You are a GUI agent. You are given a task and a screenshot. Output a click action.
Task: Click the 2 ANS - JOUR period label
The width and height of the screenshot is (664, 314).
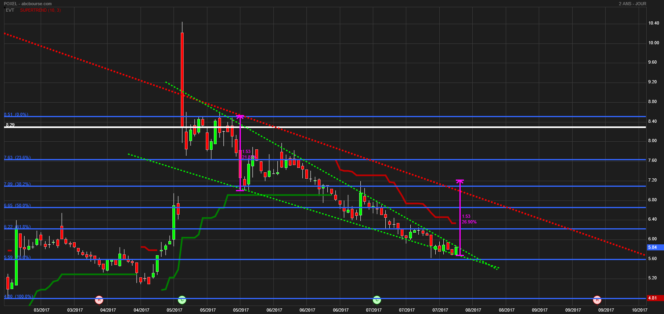[633, 4]
